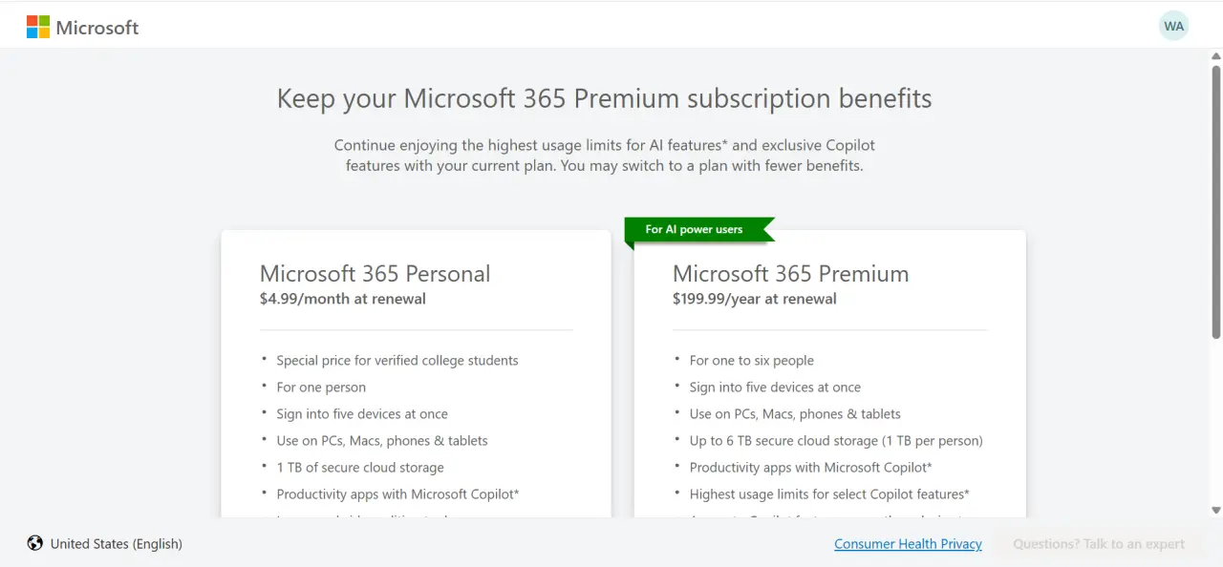Click the $199.99/year at renewal price

(x=755, y=299)
